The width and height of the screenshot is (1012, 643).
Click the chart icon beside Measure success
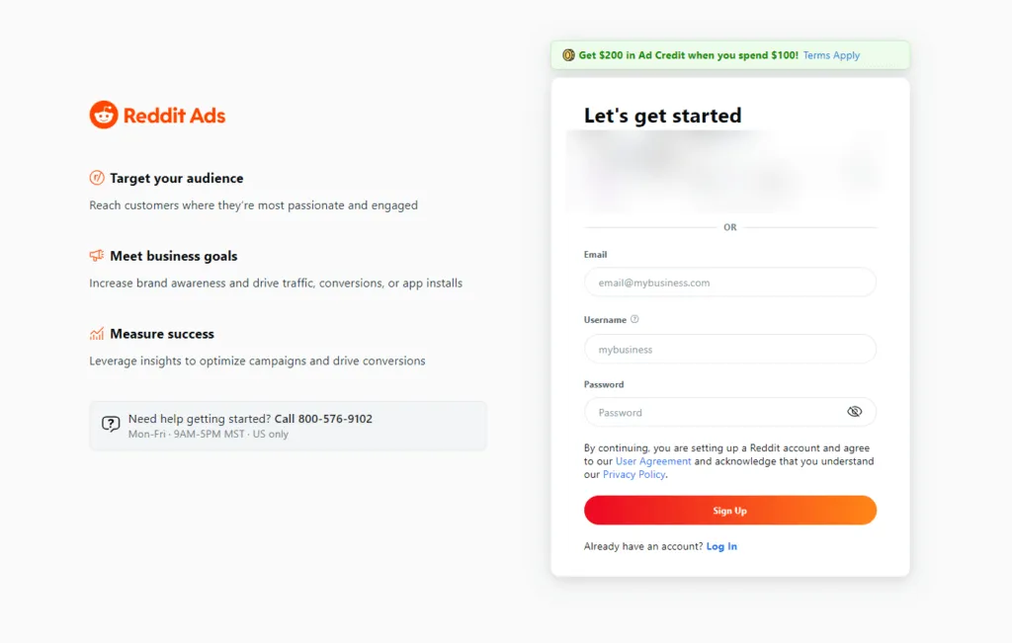point(97,334)
